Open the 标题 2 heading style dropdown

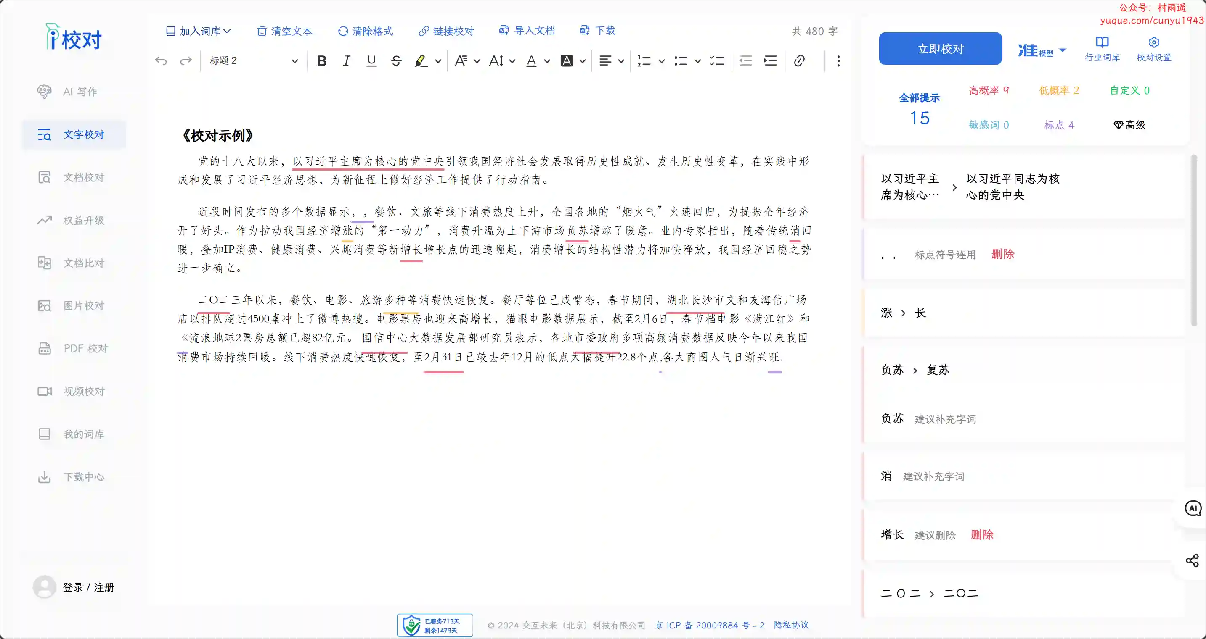coord(253,61)
